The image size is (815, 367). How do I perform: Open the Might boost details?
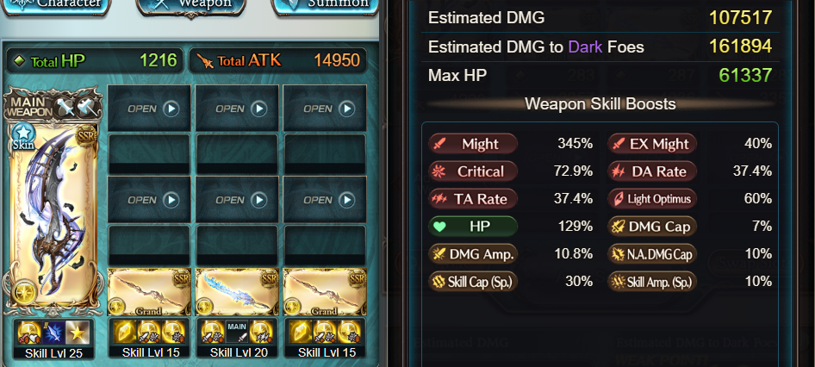[x=473, y=144]
